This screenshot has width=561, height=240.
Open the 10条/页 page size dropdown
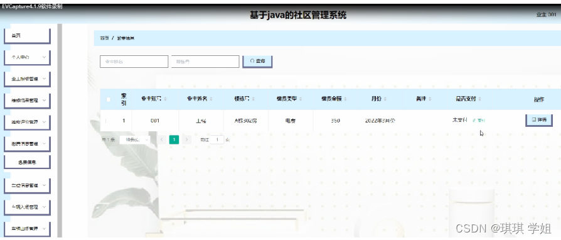coord(134,139)
